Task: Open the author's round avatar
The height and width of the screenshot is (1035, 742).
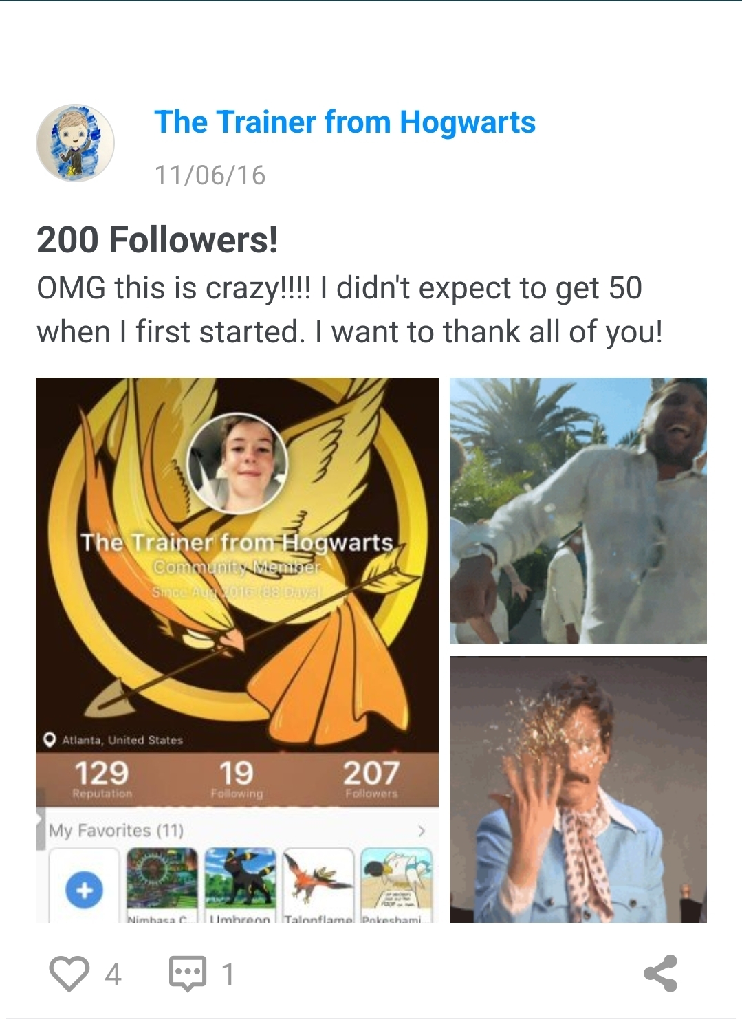Action: (x=75, y=143)
